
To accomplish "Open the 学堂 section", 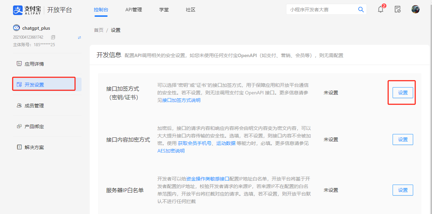I will [x=164, y=10].
